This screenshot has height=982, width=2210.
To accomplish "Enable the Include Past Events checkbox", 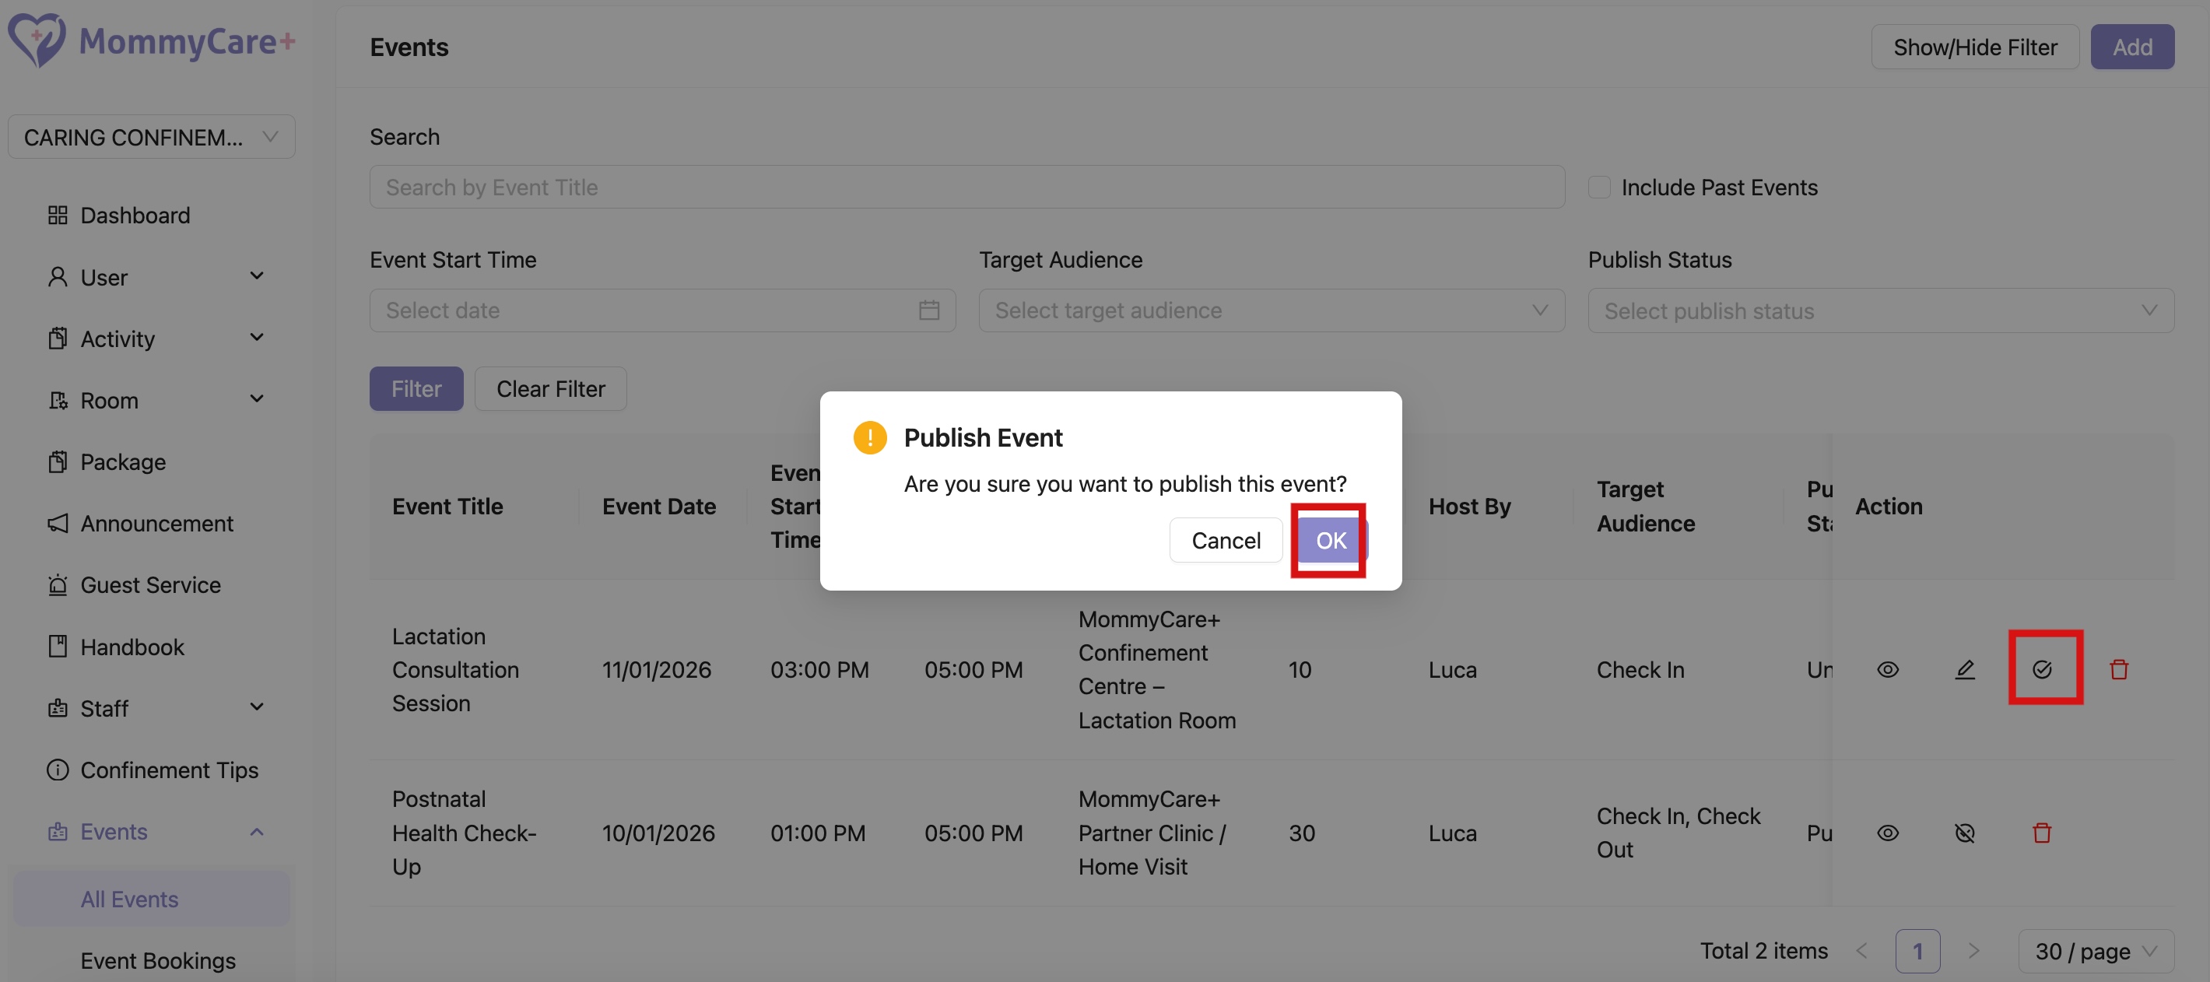I will 1599,186.
